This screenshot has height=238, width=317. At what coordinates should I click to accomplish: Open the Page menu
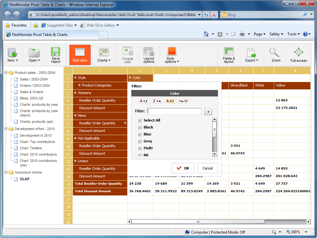point(260,34)
